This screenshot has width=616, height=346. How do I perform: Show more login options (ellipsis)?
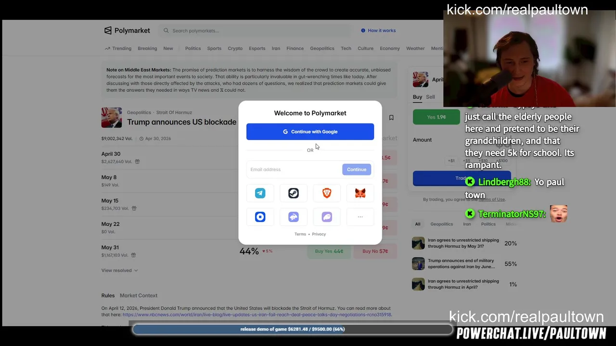click(x=360, y=217)
